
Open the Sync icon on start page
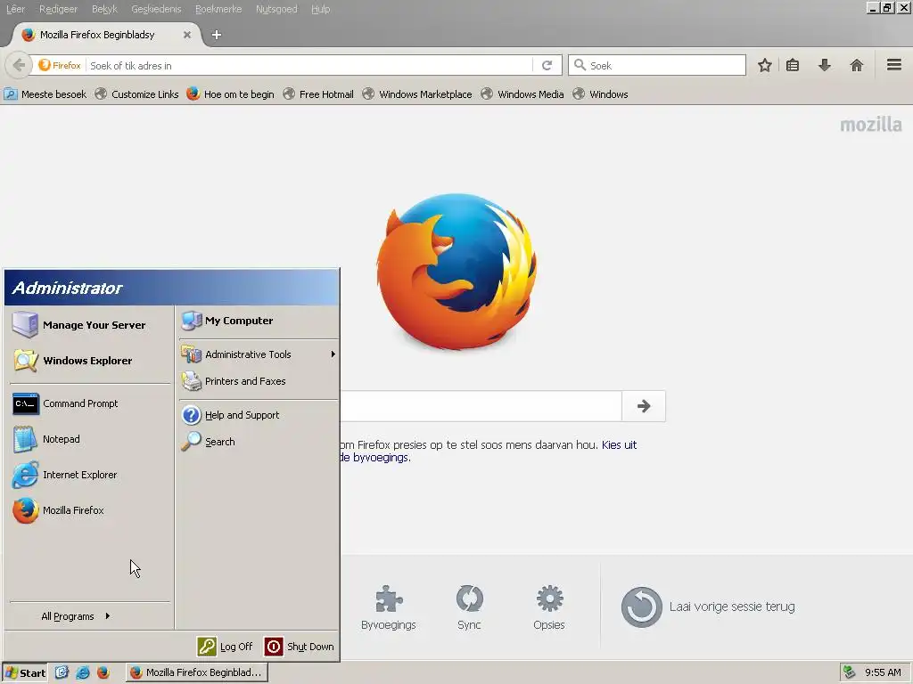tap(469, 599)
